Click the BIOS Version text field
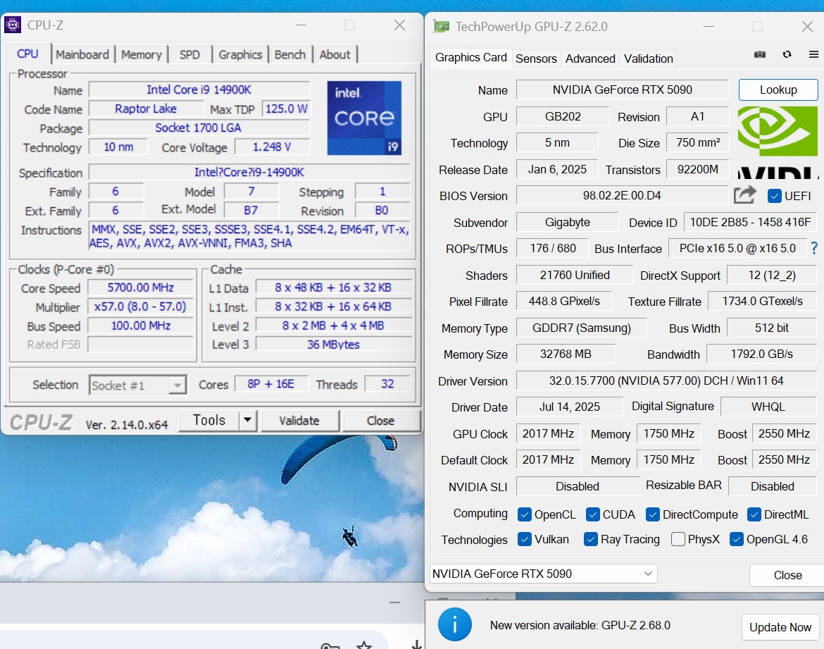The height and width of the screenshot is (649, 824). click(x=622, y=196)
